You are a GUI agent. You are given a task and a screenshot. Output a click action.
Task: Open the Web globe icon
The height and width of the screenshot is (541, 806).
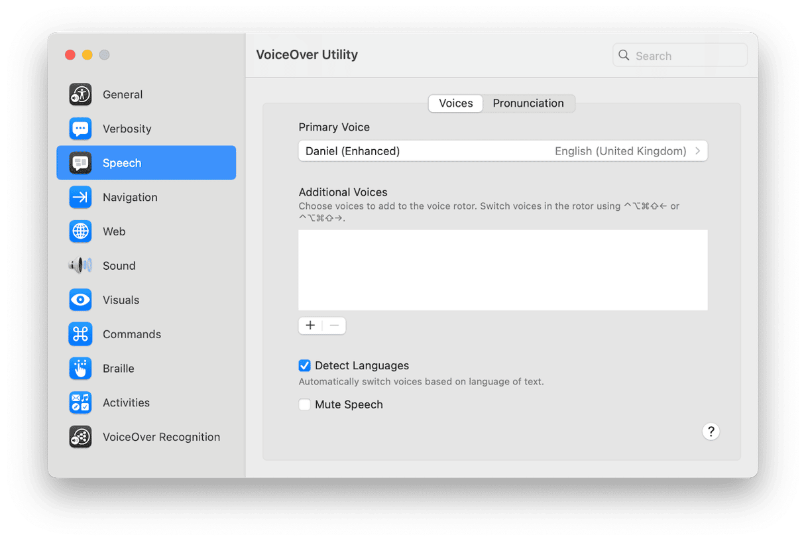click(80, 231)
